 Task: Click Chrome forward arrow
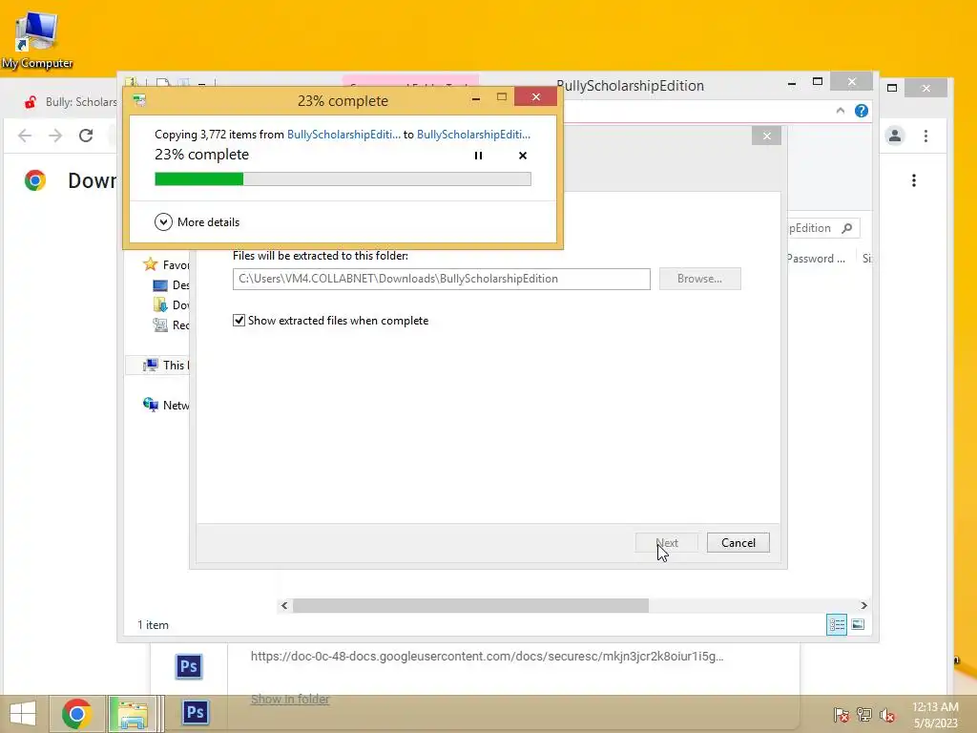point(55,136)
